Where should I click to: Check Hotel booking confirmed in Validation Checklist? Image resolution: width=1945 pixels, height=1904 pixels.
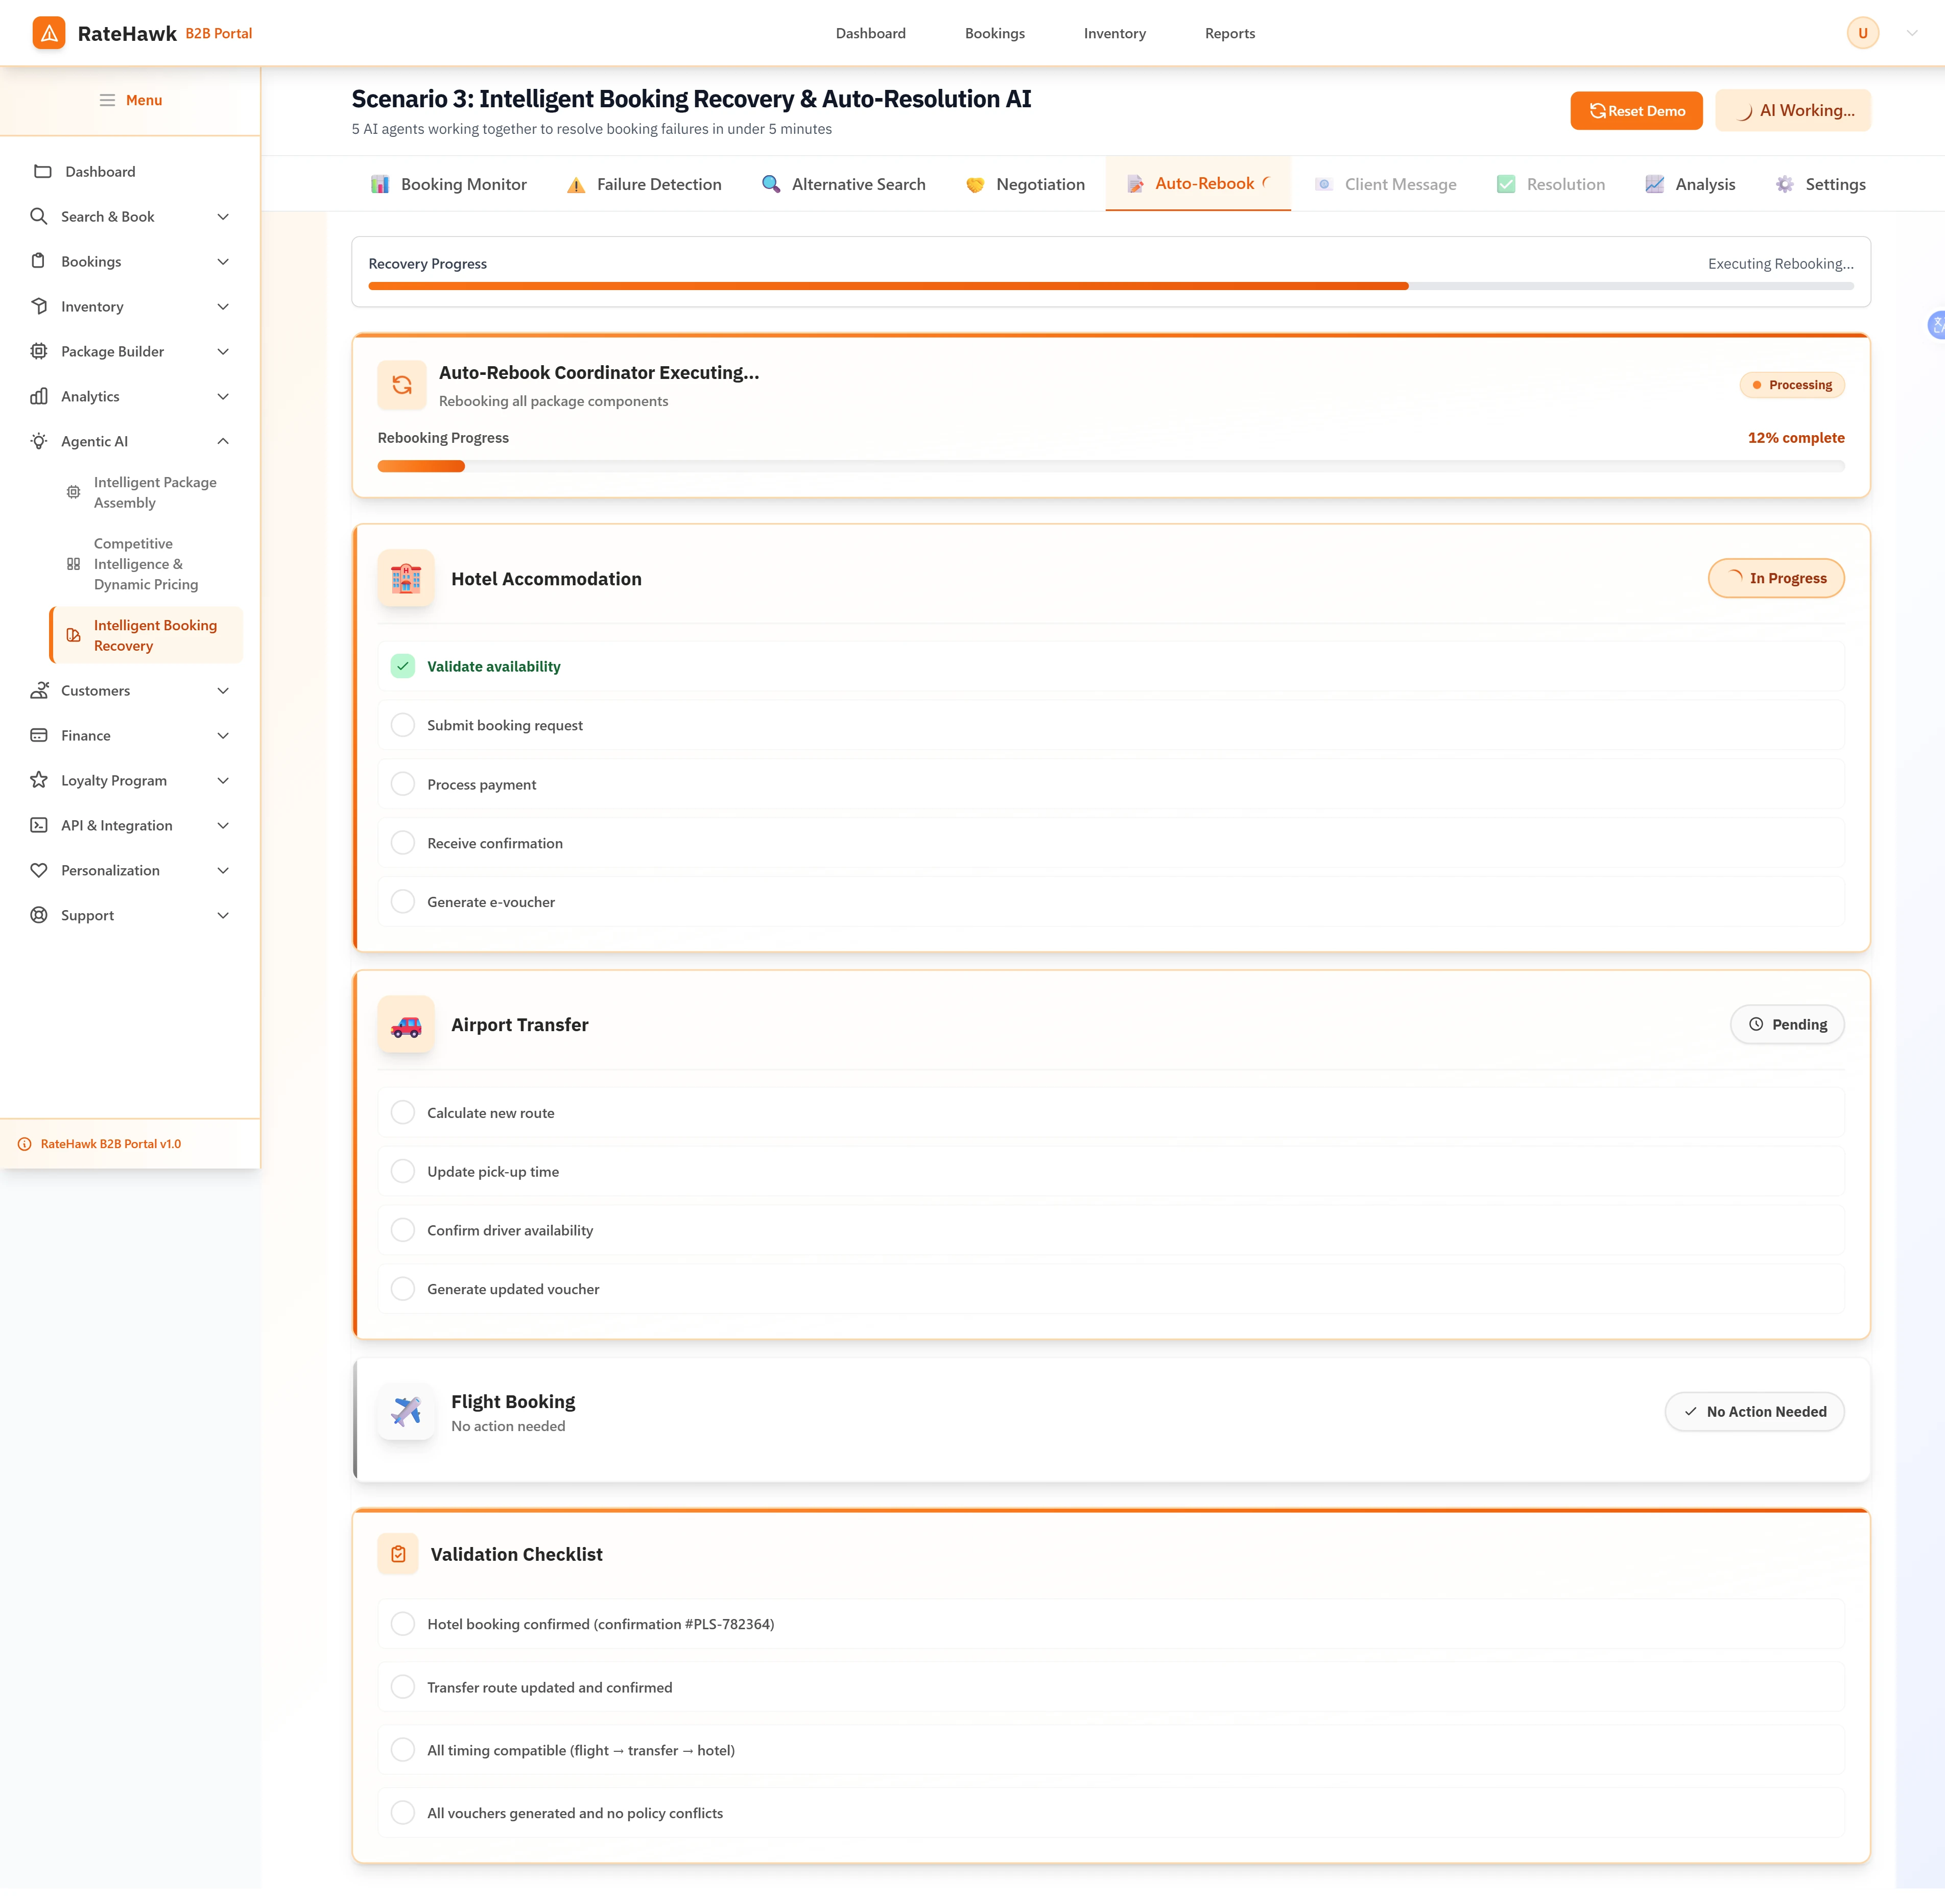(403, 1624)
